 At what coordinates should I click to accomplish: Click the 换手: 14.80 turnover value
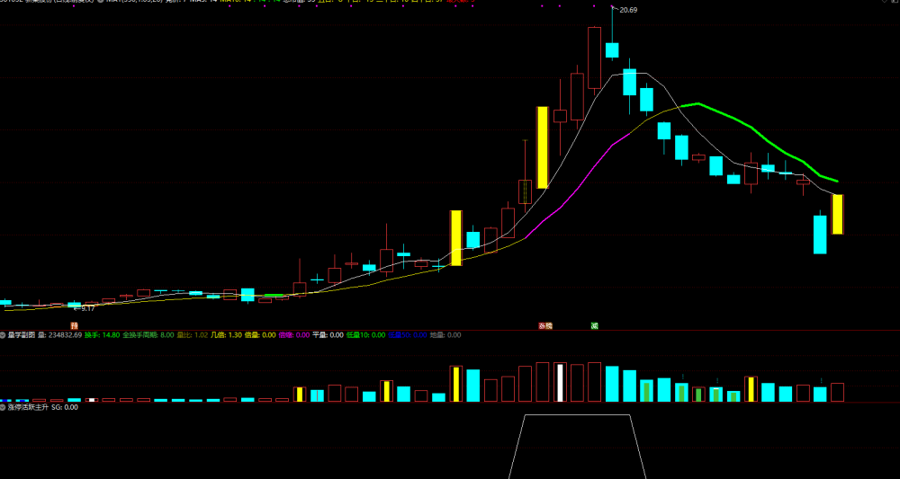click(103, 334)
